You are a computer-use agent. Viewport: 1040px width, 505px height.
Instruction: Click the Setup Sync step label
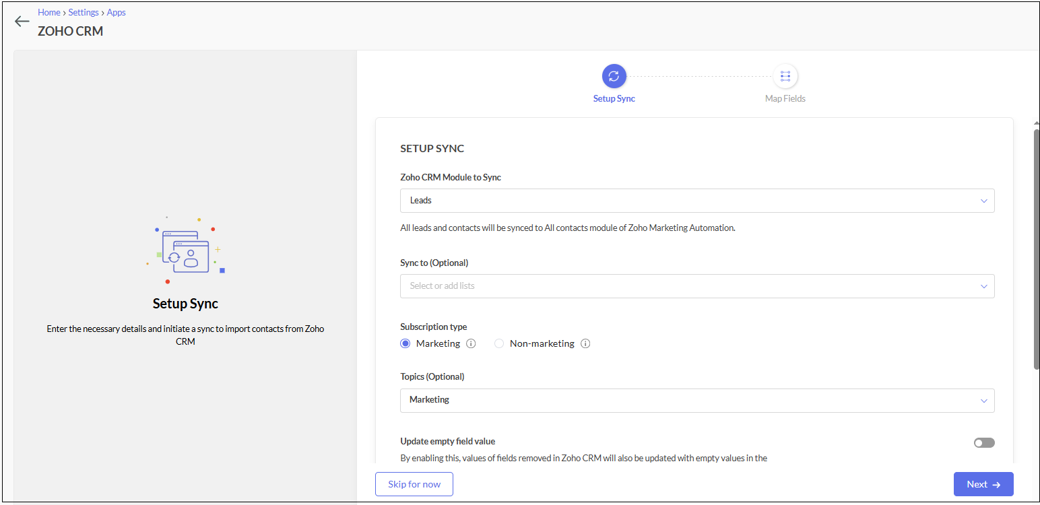(614, 98)
